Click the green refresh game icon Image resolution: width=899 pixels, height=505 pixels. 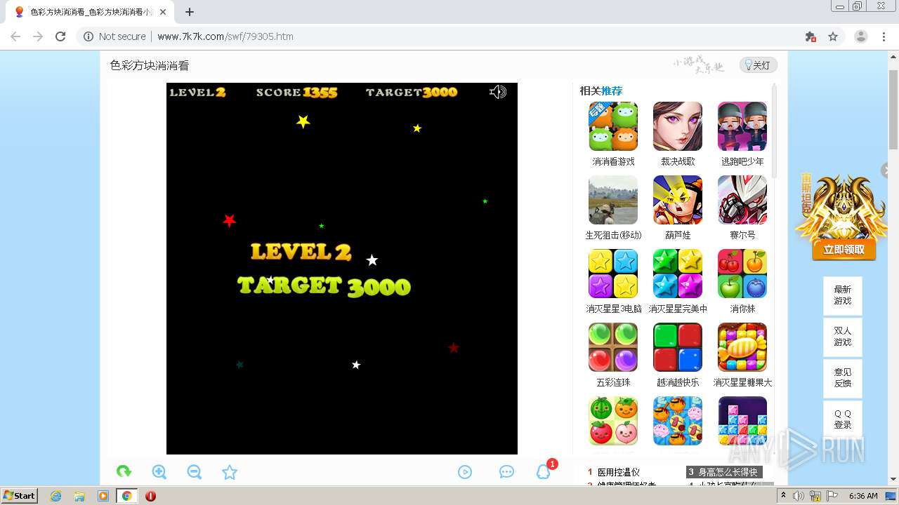(x=124, y=472)
